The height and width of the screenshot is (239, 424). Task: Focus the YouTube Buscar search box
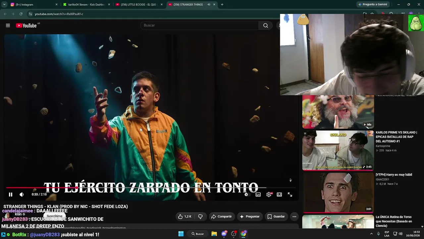[x=199, y=26]
